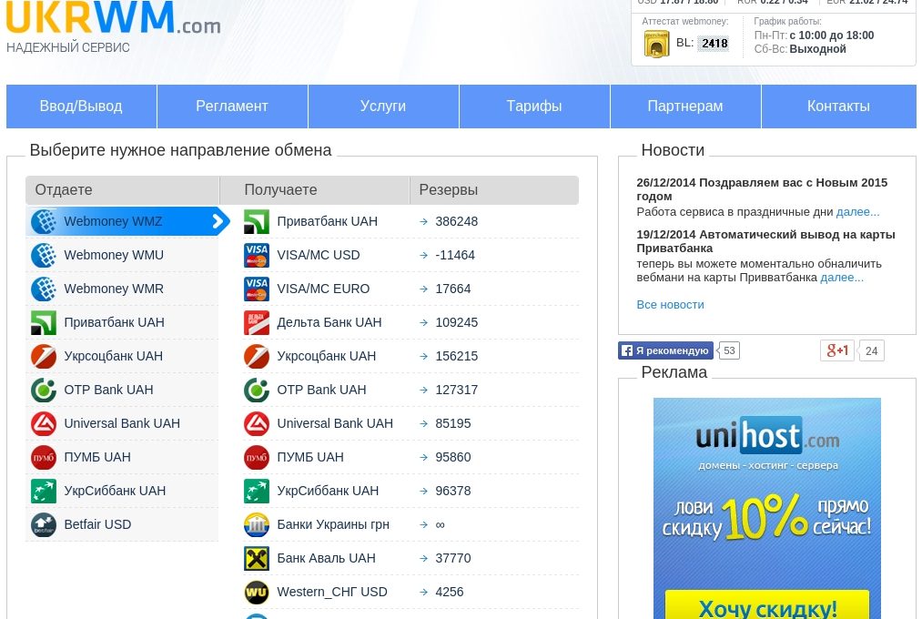Click the reserve value -11464
The image size is (922, 619).
click(x=455, y=255)
